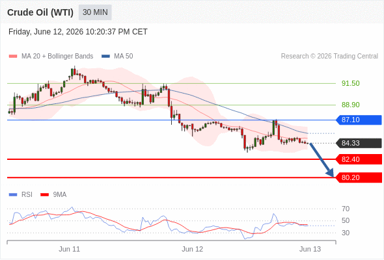
Task: Click the 88.90 resistance level label
Action: coord(350,105)
